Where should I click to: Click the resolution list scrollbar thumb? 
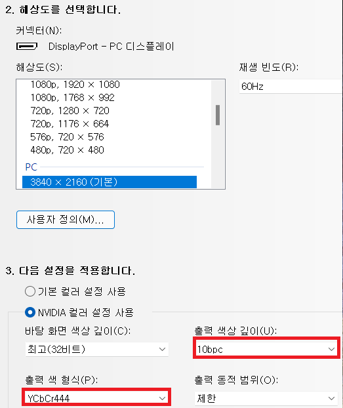(218, 115)
